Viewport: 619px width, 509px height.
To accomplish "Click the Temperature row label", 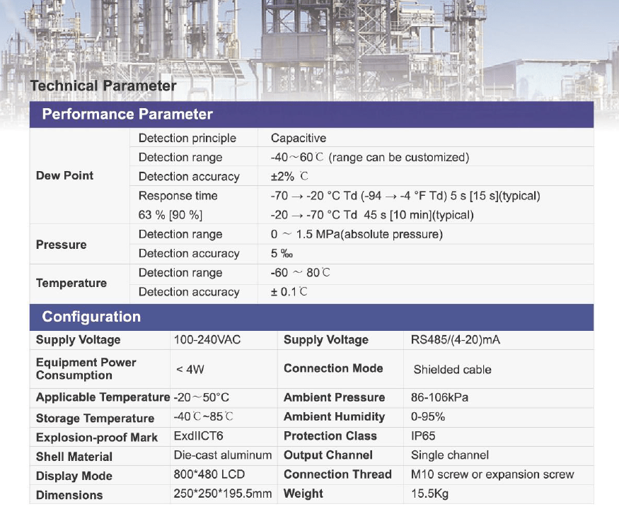I will click(x=71, y=283).
